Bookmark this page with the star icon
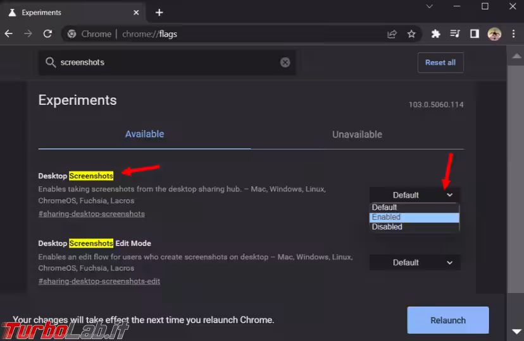 click(411, 34)
